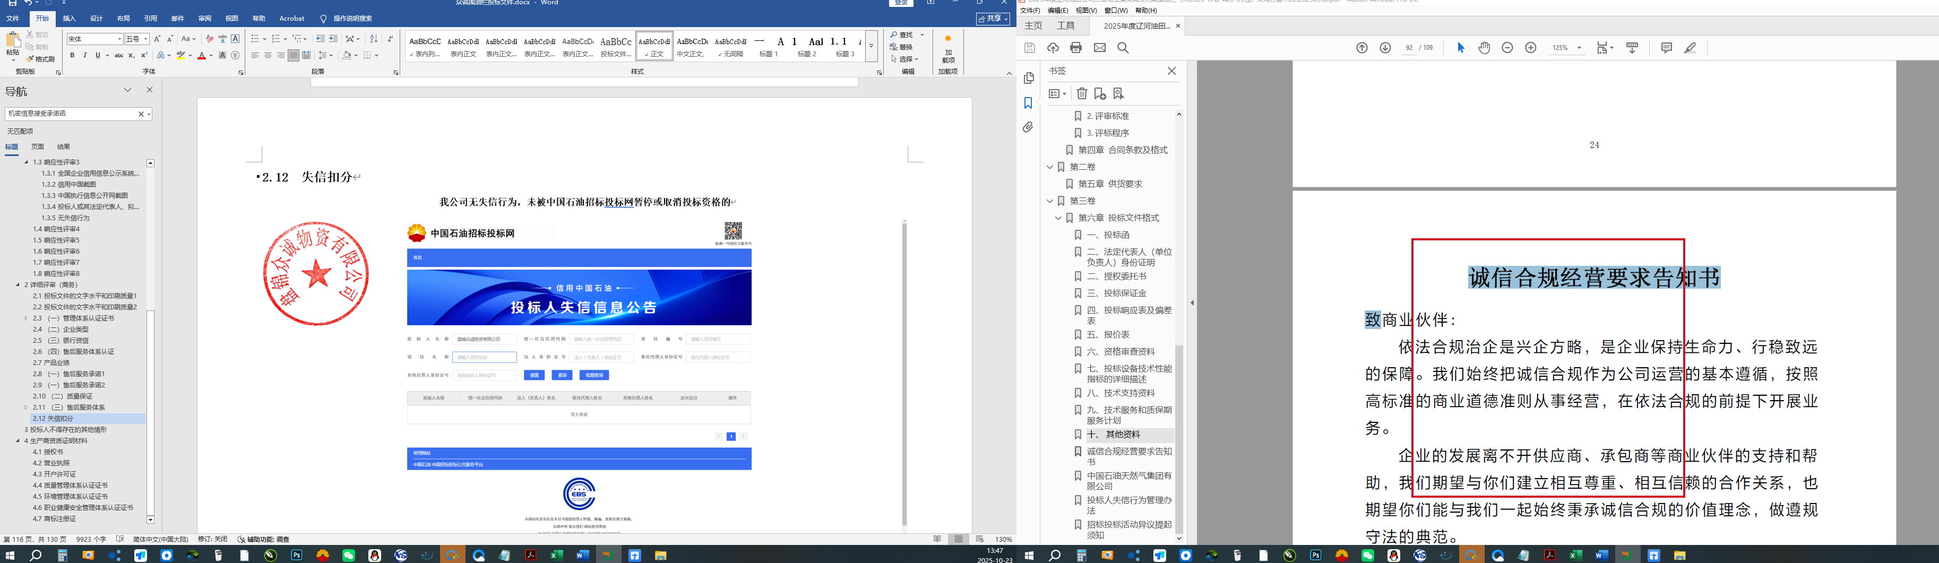Switch to 页面 tab in Word navigation pane
The width and height of the screenshot is (1939, 563).
[x=38, y=147]
